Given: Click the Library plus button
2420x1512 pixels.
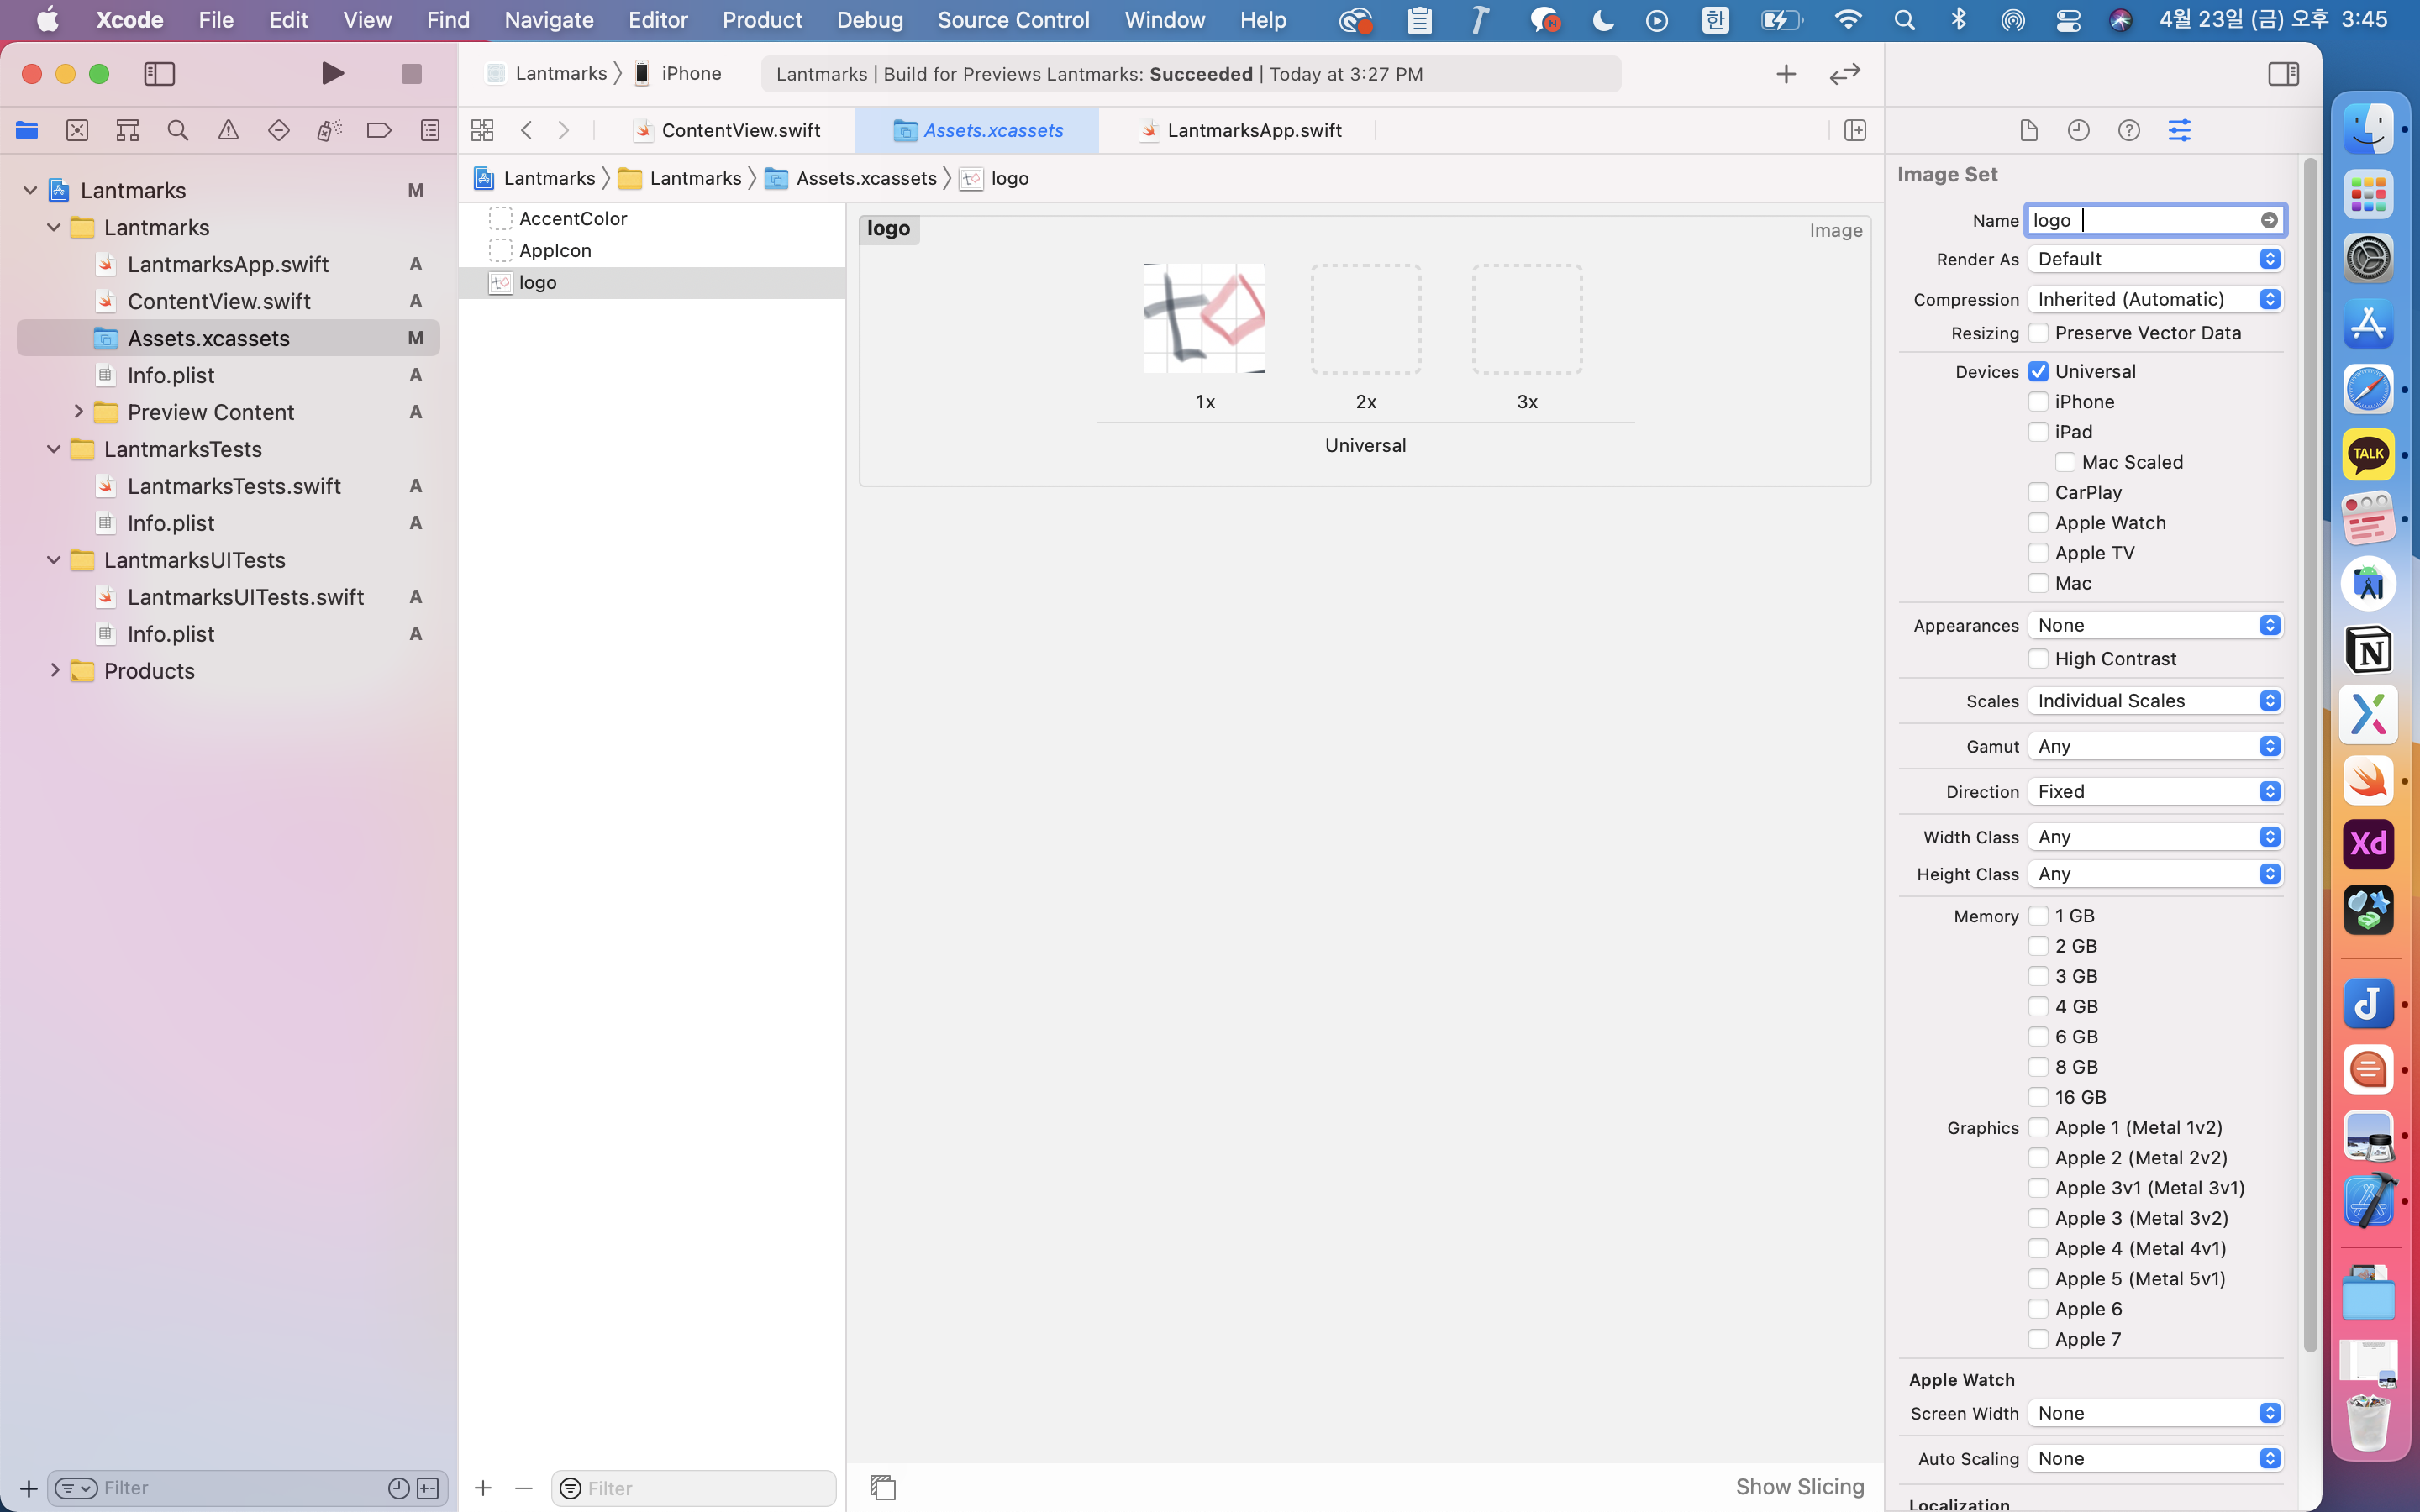Looking at the screenshot, I should (1786, 74).
